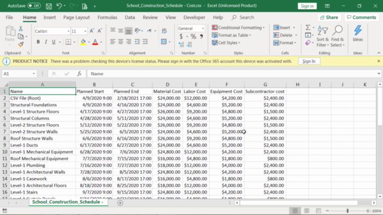Click the Redo arrow icon
Screen dimensions: 383x215
pyautogui.click(x=72, y=6)
